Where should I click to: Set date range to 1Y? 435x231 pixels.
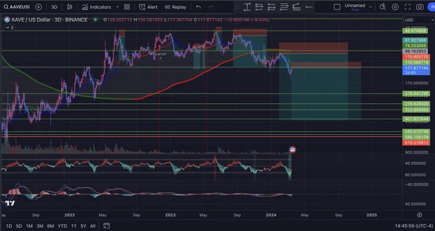[x=74, y=226]
